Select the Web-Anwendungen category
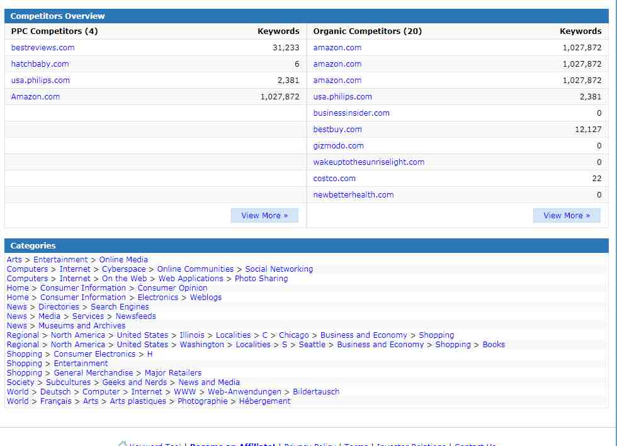 tap(244, 392)
